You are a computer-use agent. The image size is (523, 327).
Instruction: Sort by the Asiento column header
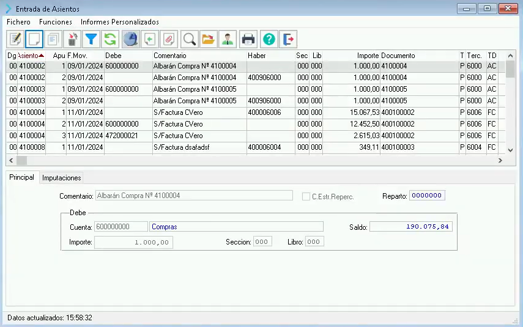tap(31, 56)
